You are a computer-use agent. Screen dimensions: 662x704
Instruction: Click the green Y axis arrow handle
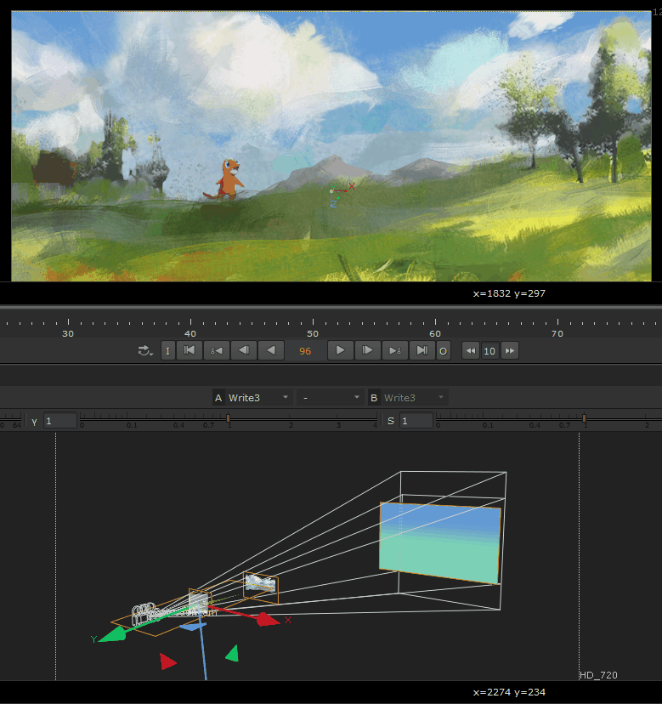click(x=112, y=635)
